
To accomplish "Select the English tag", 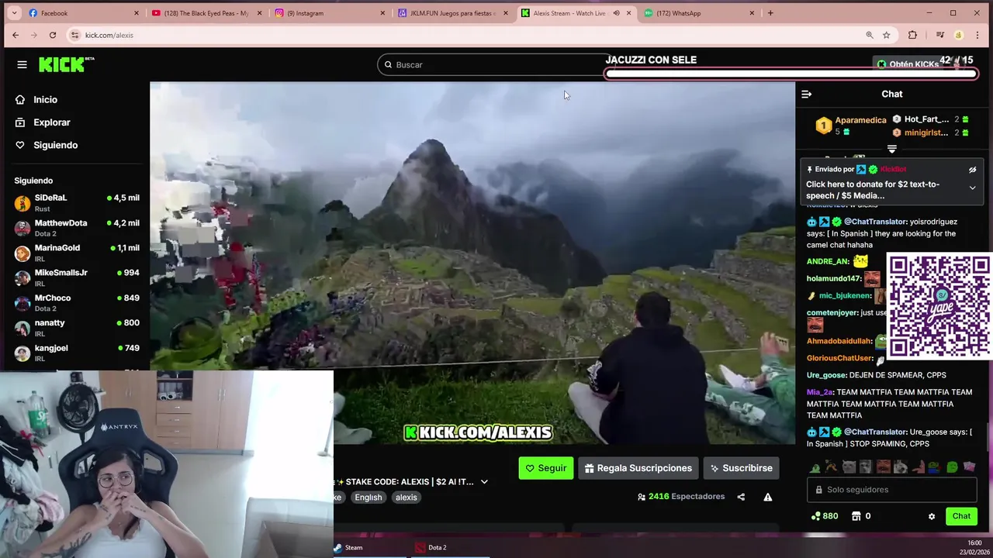I will tap(368, 498).
